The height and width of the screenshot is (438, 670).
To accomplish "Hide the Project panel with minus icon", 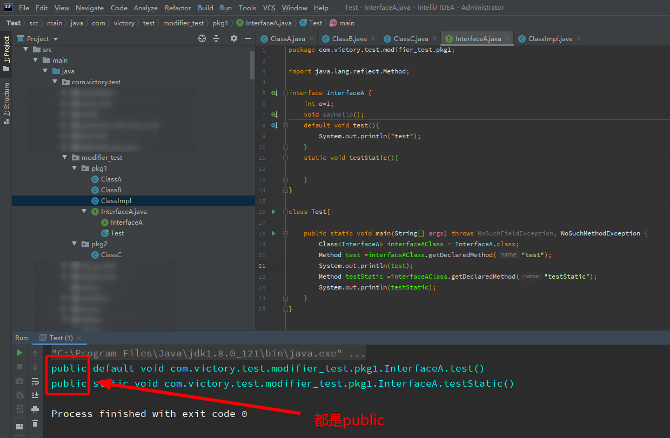I will pos(248,38).
